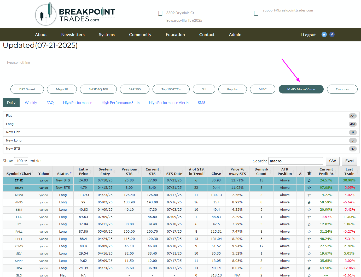Filter by the Flat list row
Viewport: 361px width, 277px height.
point(181,116)
